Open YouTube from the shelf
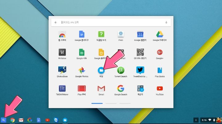222x124 pixels. pos(47,120)
